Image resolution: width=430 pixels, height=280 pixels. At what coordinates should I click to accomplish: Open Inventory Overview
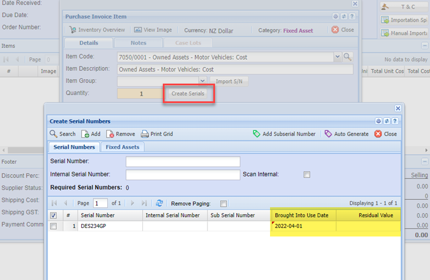96,30
